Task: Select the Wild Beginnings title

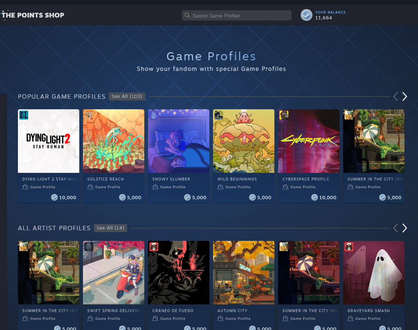Action: [x=237, y=179]
